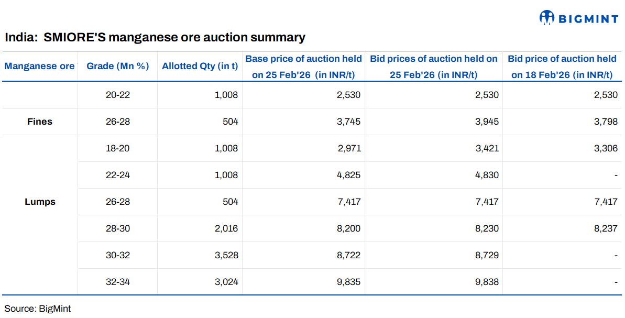Screen dimensions: 625x318
Task: Select the "Manganese ore" column header
Action: click(39, 66)
